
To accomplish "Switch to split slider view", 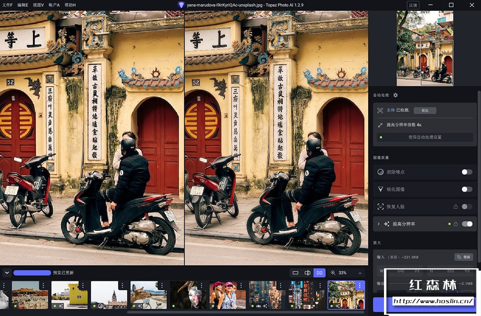I will point(307,272).
